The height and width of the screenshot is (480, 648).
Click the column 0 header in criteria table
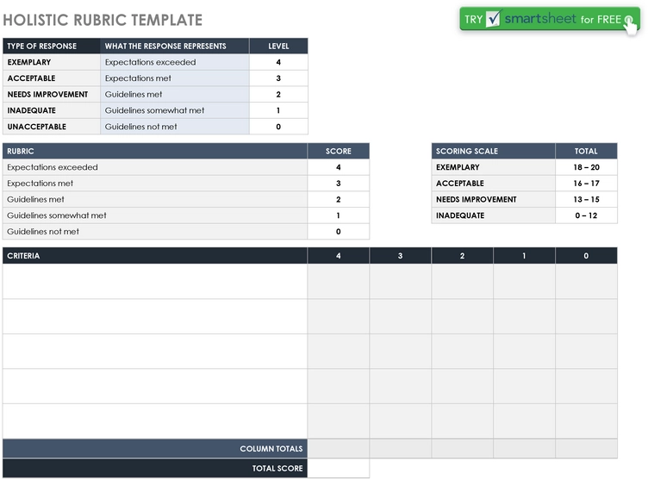click(x=587, y=255)
